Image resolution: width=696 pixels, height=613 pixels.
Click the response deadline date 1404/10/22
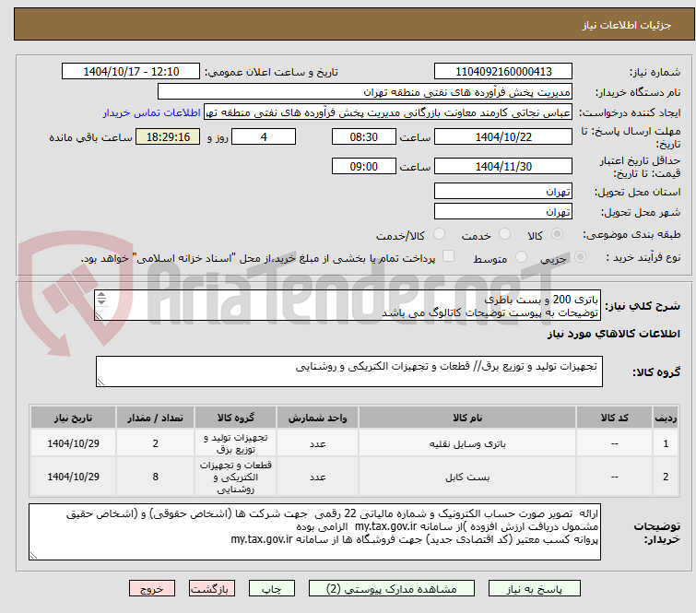tap(503, 136)
